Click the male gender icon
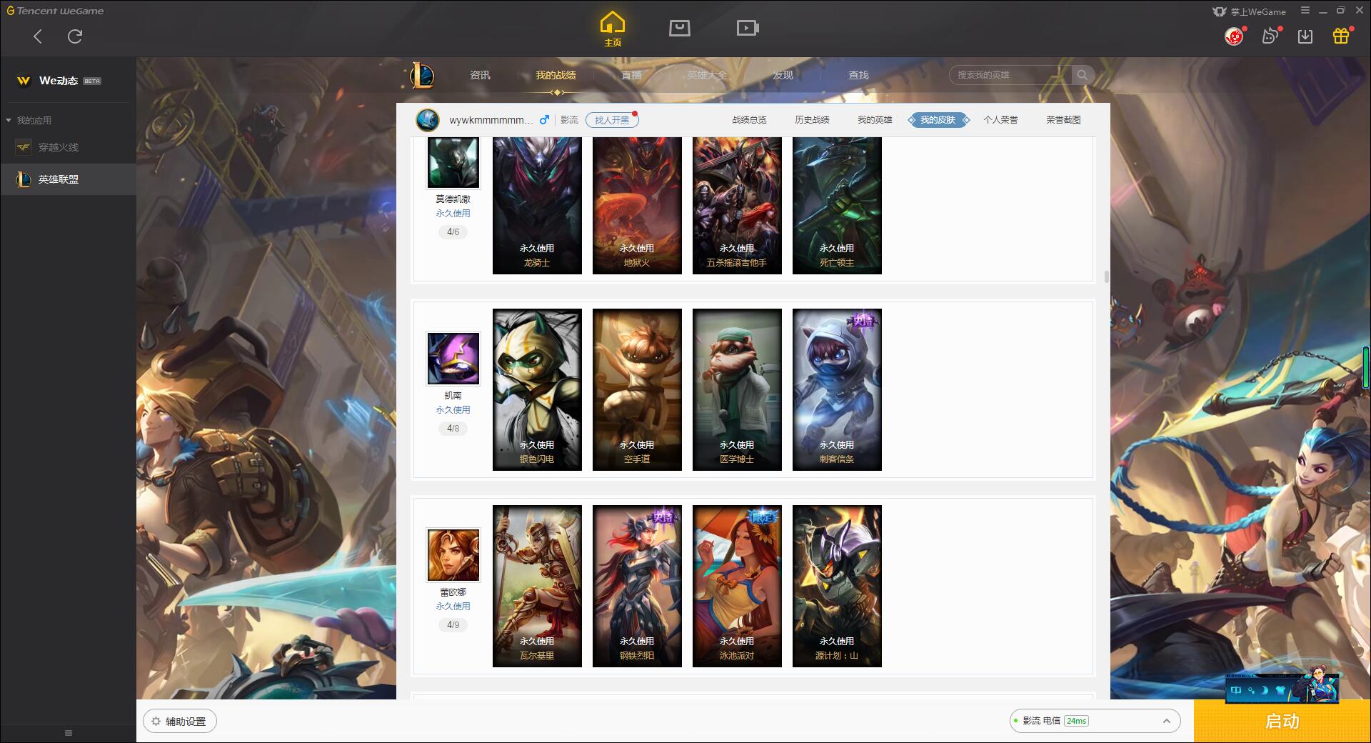Viewport: 1371px width, 743px height. click(x=545, y=120)
